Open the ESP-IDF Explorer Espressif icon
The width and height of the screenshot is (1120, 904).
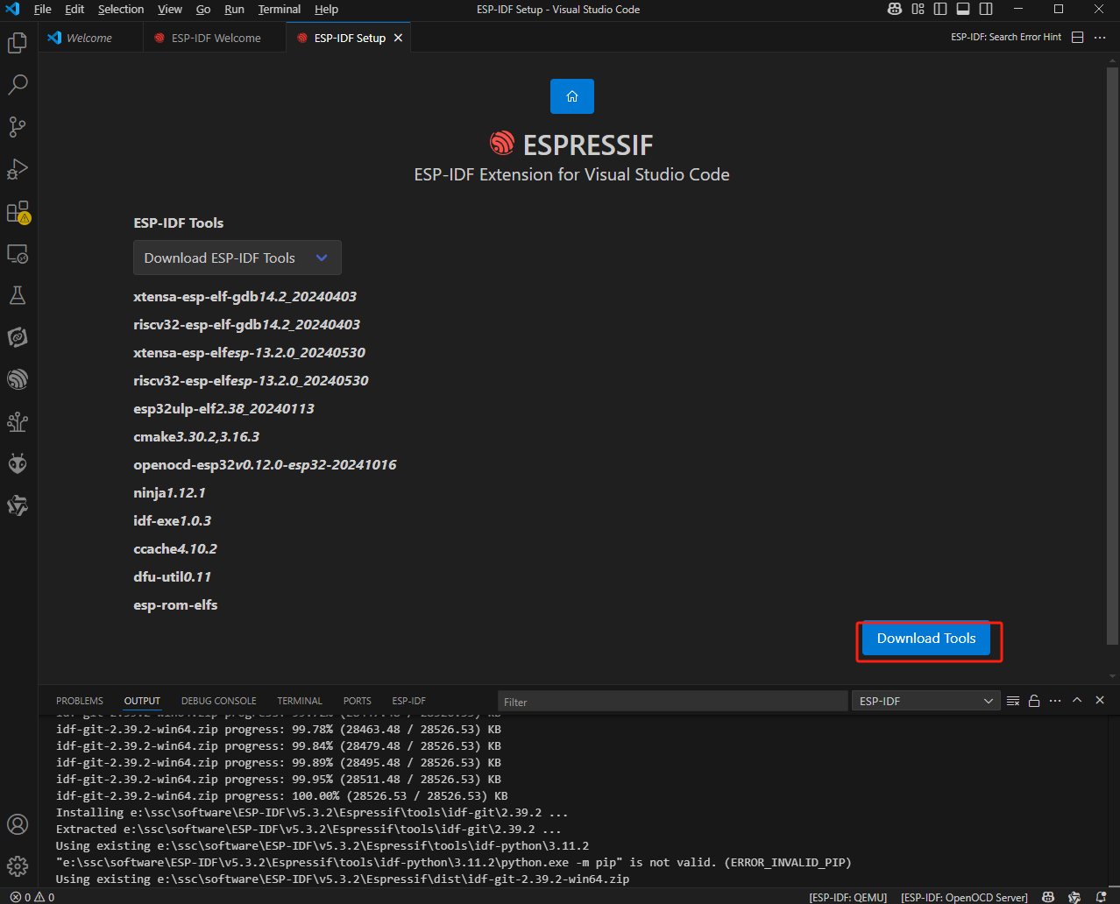click(18, 379)
